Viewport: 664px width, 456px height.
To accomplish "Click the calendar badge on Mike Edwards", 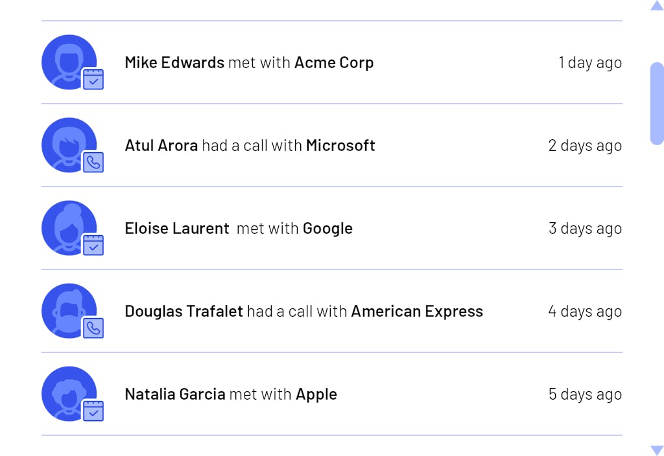I will point(93,79).
